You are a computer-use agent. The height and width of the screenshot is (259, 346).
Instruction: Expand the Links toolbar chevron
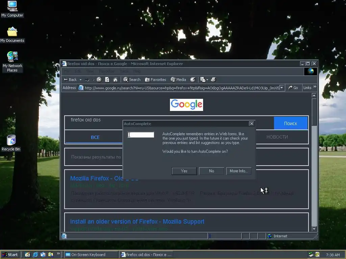[315, 87]
